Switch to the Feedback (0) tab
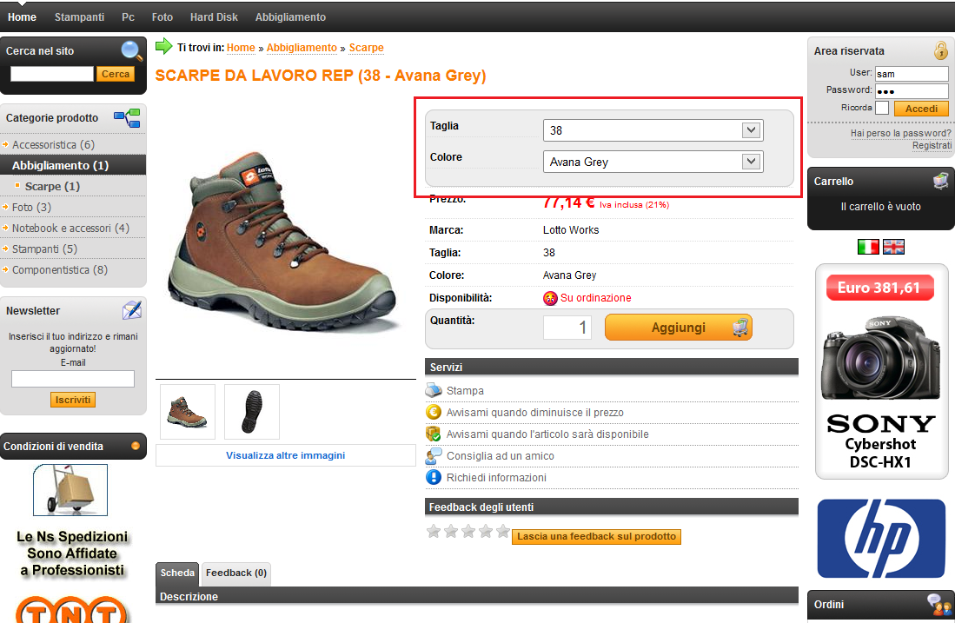The height and width of the screenshot is (623, 955). (236, 573)
